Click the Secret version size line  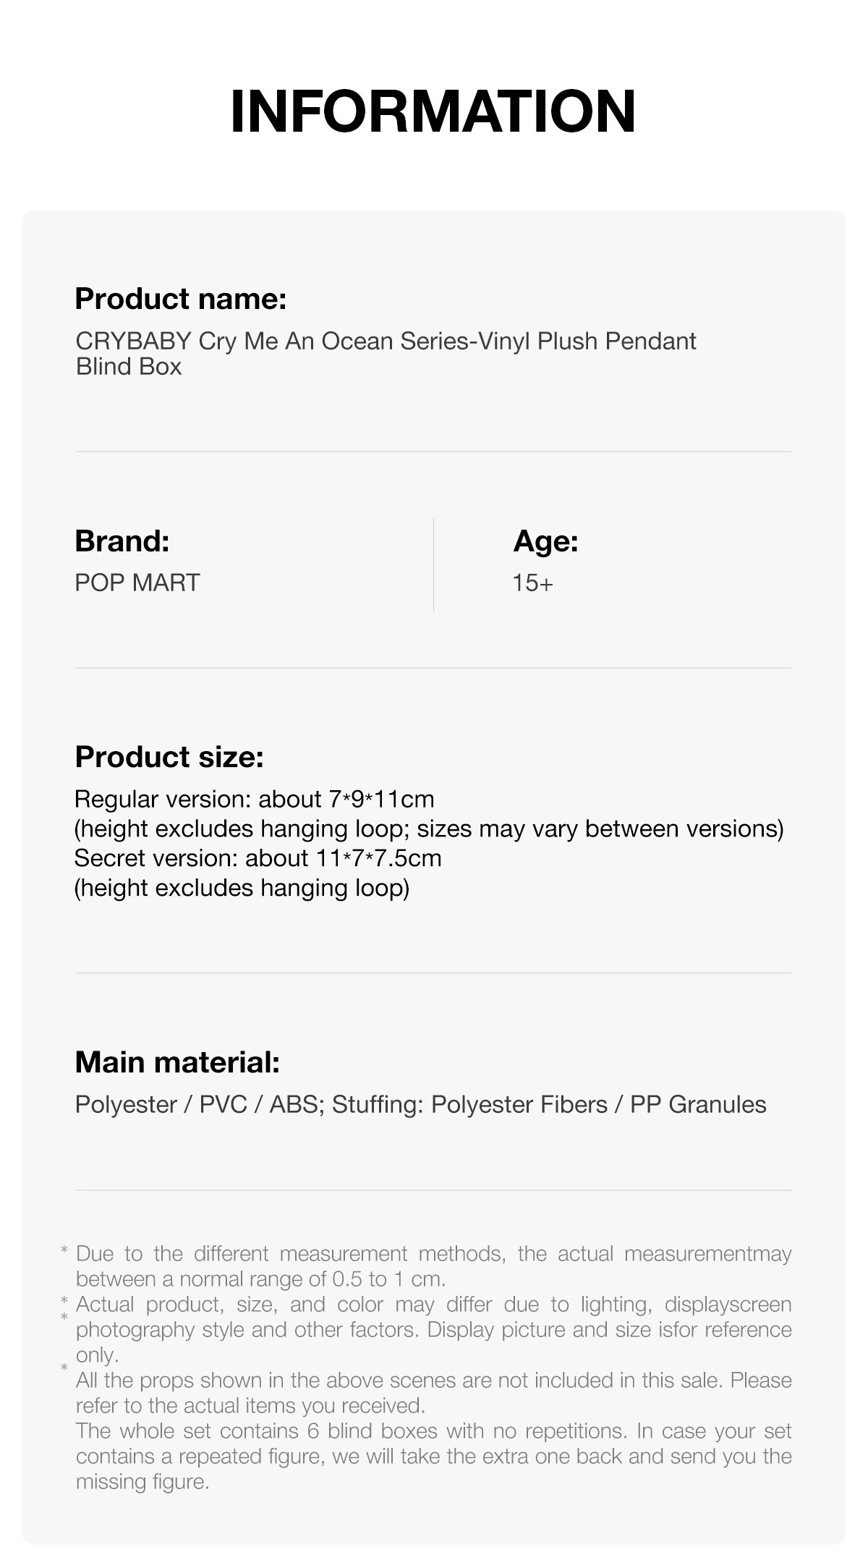[258, 859]
